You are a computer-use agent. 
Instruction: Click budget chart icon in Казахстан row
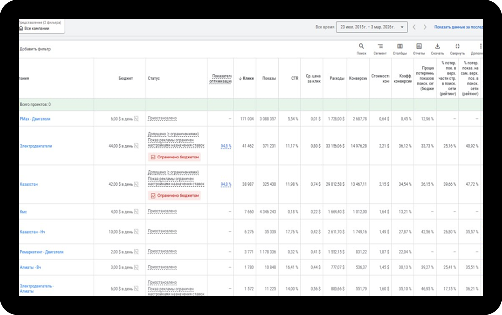pyautogui.click(x=136, y=185)
